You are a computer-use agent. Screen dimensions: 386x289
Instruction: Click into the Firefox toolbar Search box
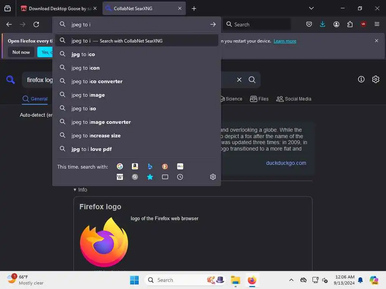[257, 24]
